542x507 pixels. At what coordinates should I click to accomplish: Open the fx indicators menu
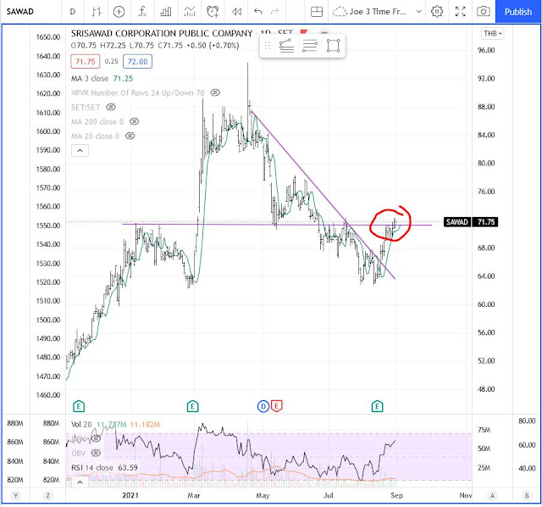pos(142,11)
